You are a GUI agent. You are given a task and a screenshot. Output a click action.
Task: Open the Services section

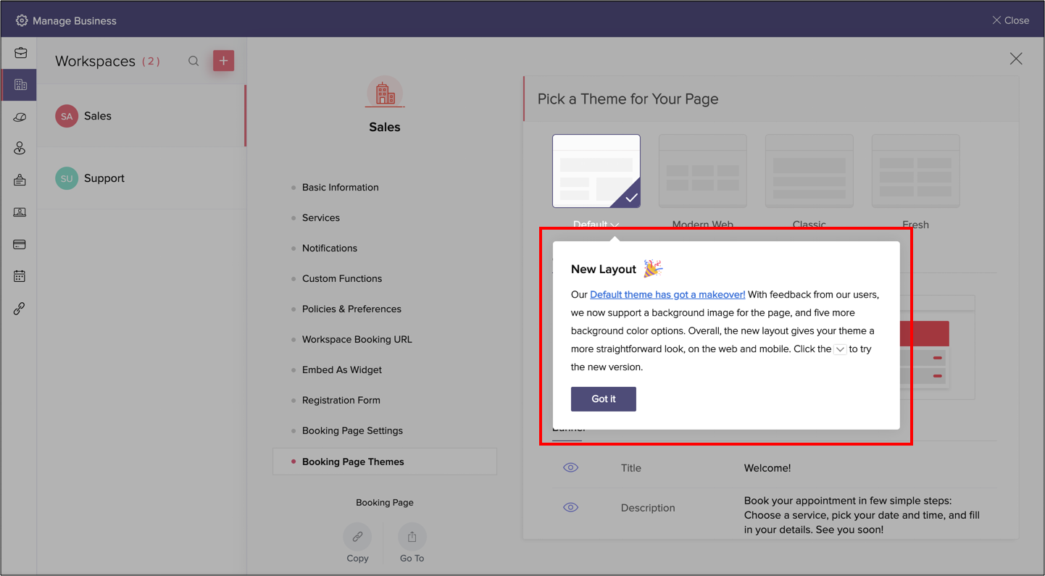(321, 217)
